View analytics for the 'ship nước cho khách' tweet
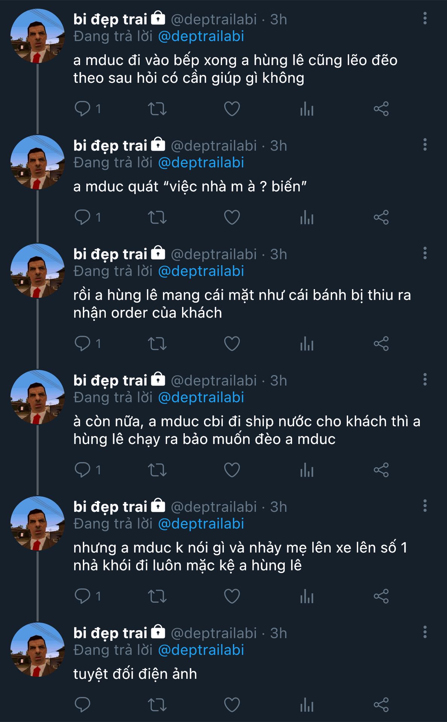The image size is (447, 722). [x=307, y=470]
